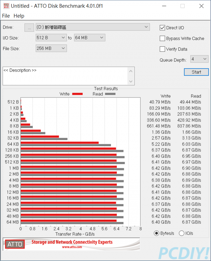This screenshot has width=211, height=261.
Task: Click the Test Results heading
Action: click(x=106, y=89)
